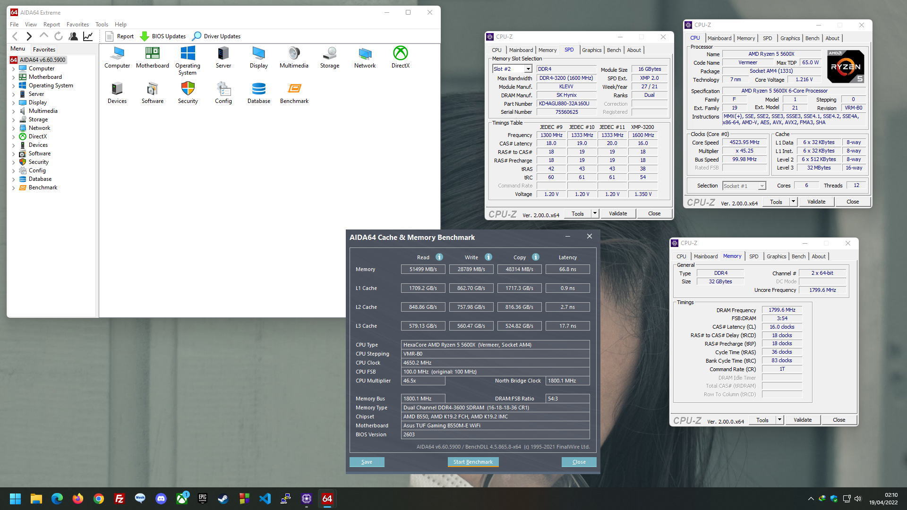Click Validate in the CPU-Z CPU window
Screen dimensions: 907x510
pyautogui.click(x=816, y=202)
